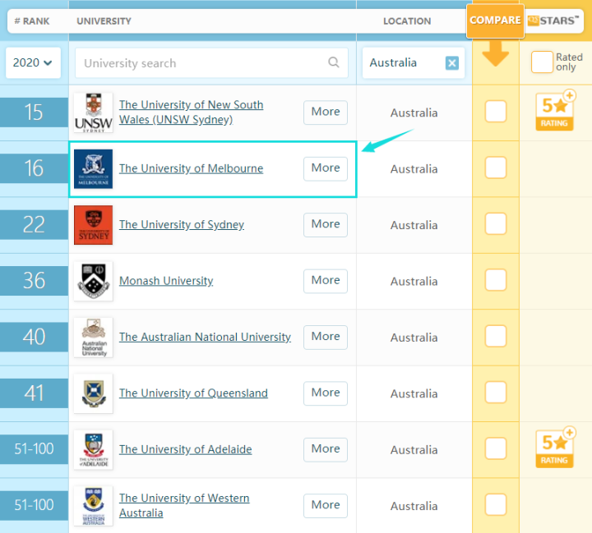Check compare box for University of Adelaide
592x533 pixels.
(x=495, y=448)
